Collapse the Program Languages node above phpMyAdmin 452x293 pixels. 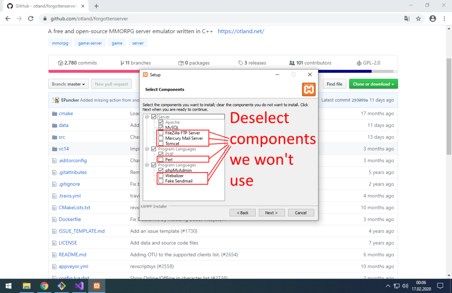coord(147,165)
